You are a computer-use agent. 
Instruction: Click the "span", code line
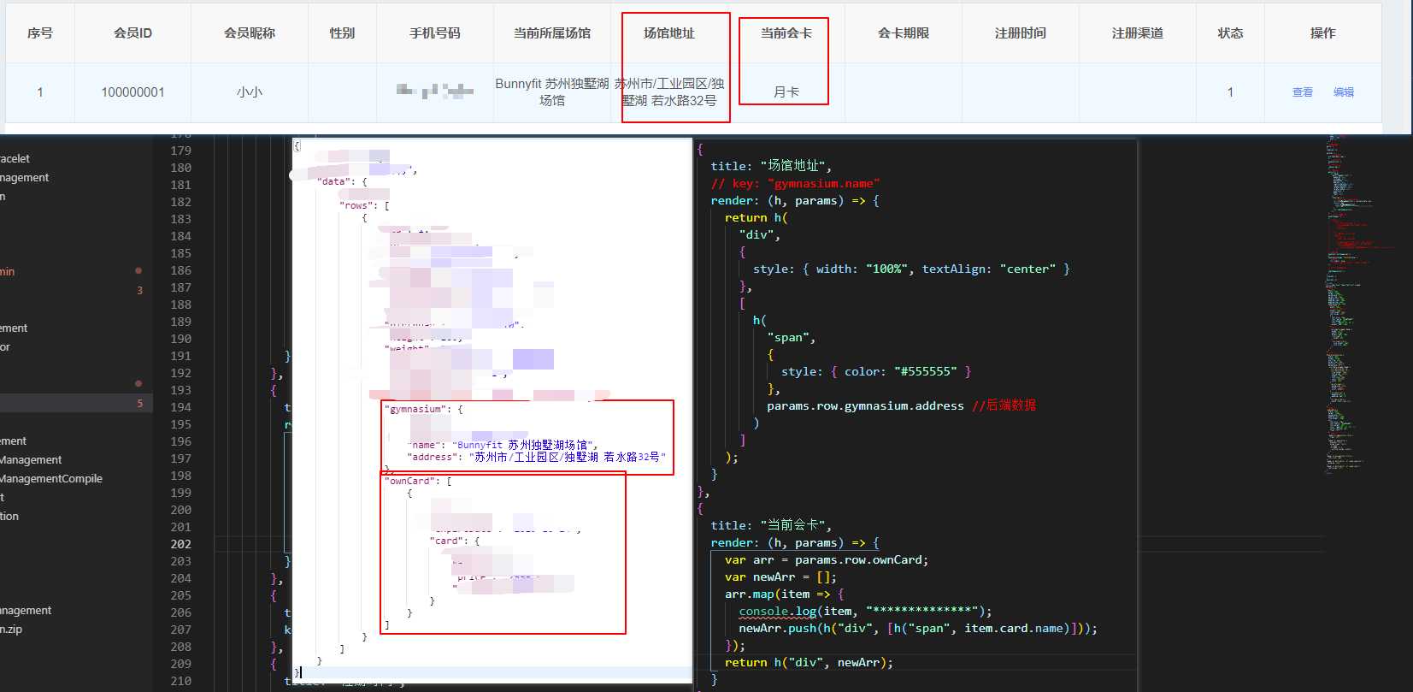coord(791,337)
